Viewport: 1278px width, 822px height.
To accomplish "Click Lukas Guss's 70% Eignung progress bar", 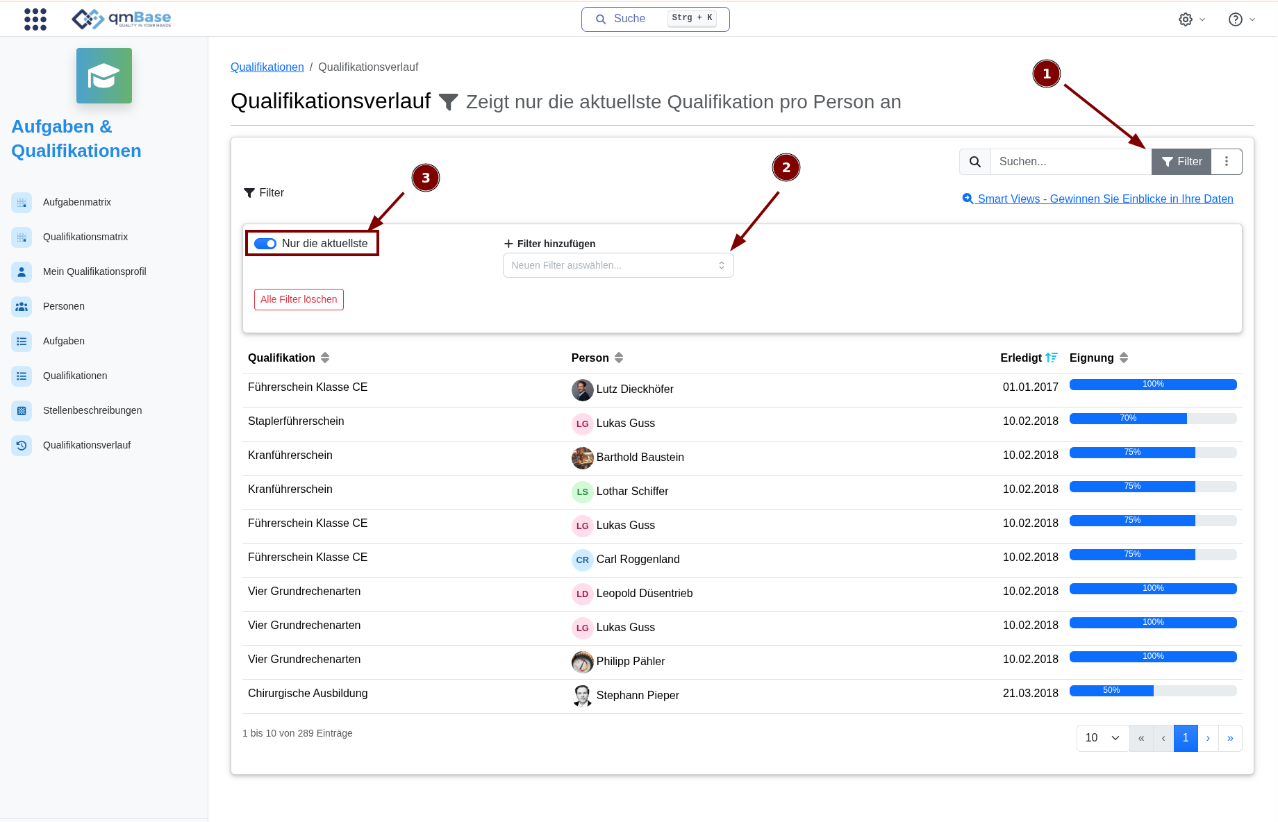I will point(1153,419).
